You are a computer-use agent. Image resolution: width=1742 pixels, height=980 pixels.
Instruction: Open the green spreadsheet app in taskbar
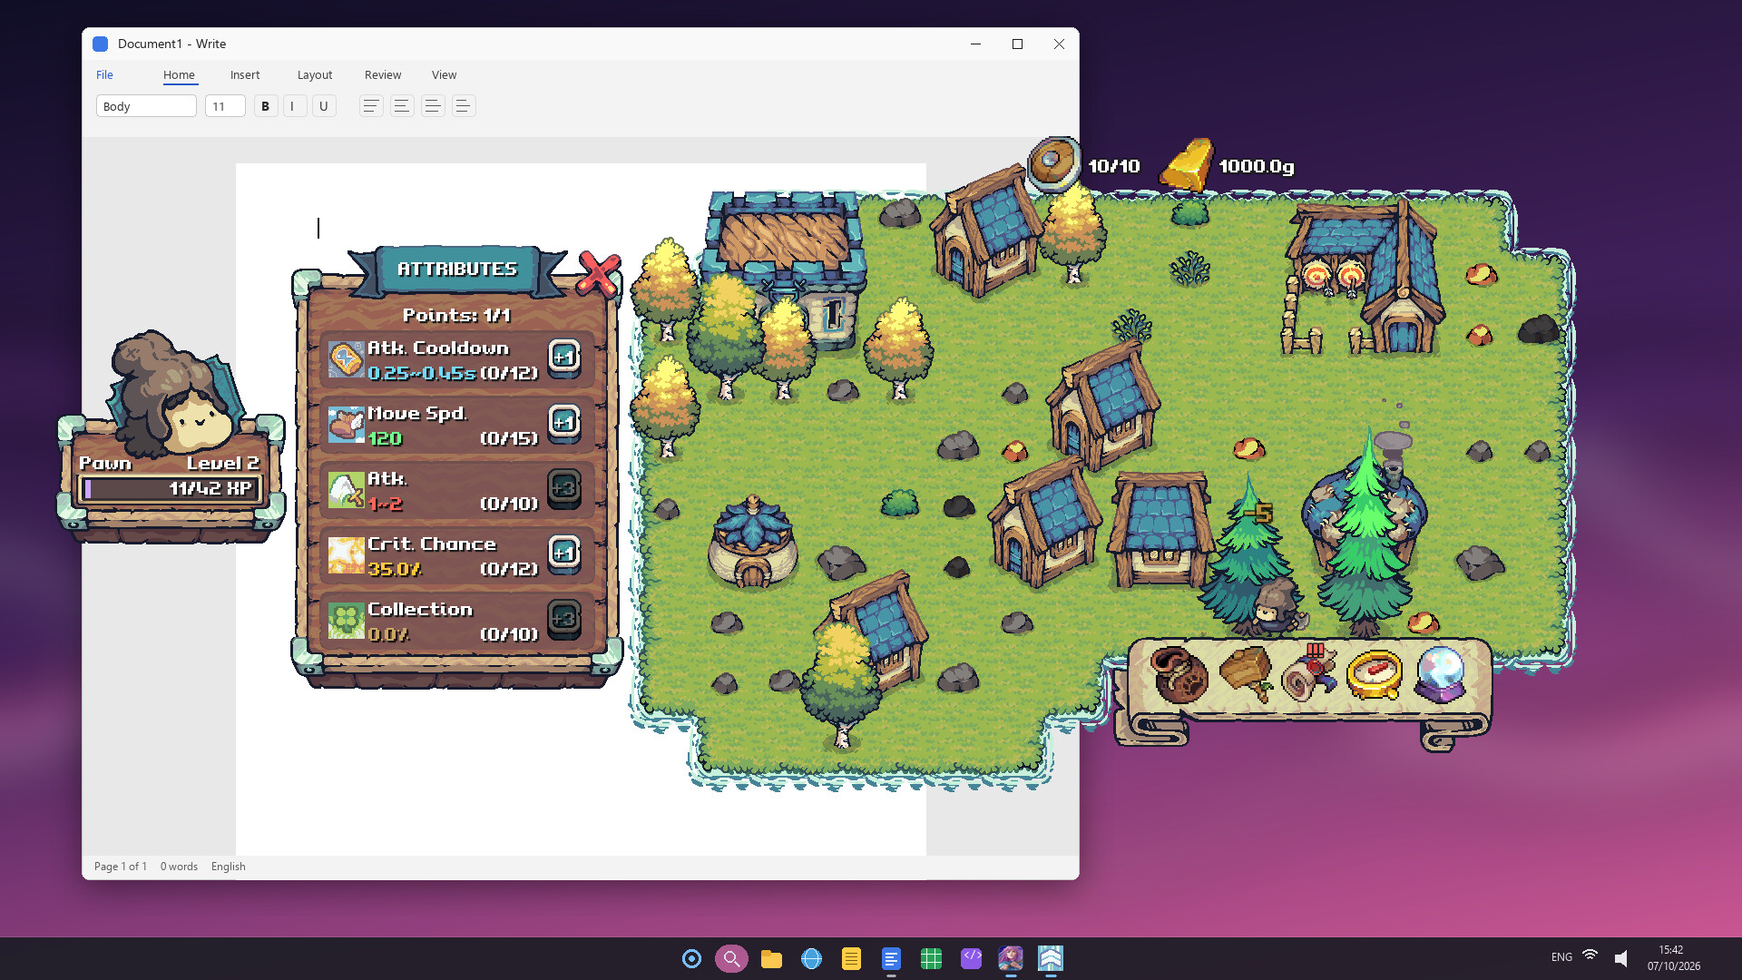point(931,958)
